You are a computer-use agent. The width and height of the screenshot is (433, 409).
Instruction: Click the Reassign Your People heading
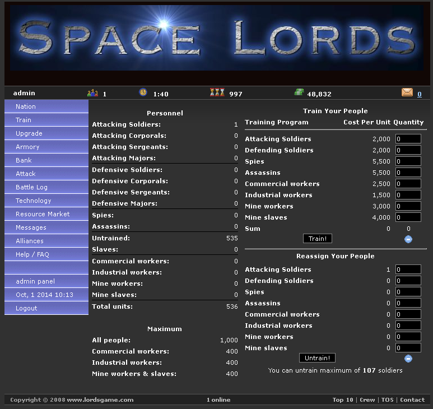[335, 256]
